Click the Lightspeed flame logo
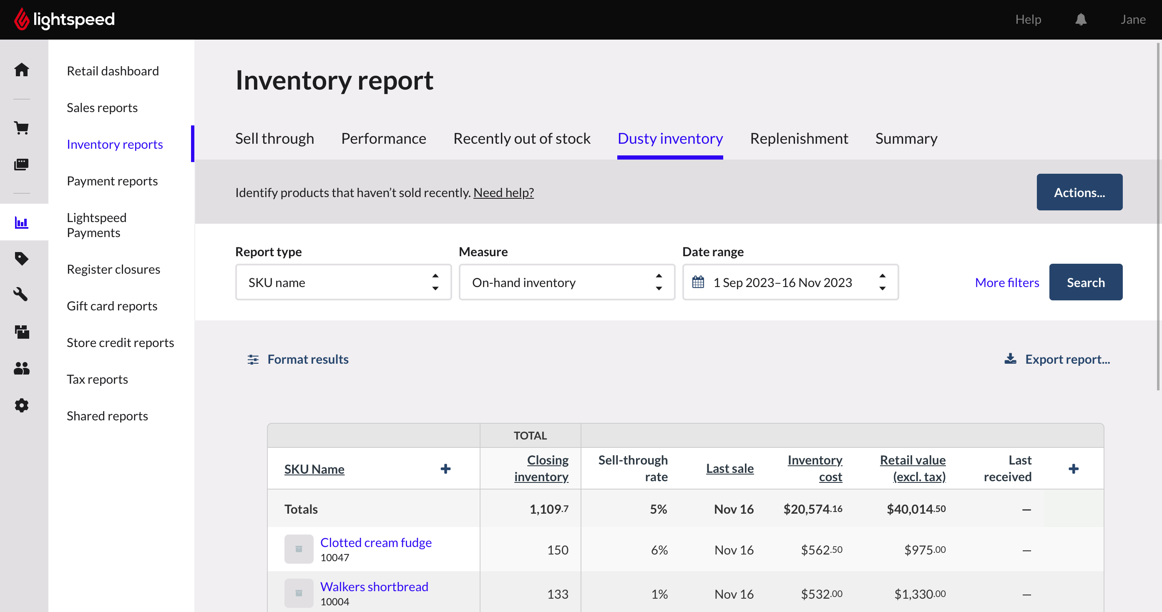This screenshot has width=1162, height=612. 21,20
